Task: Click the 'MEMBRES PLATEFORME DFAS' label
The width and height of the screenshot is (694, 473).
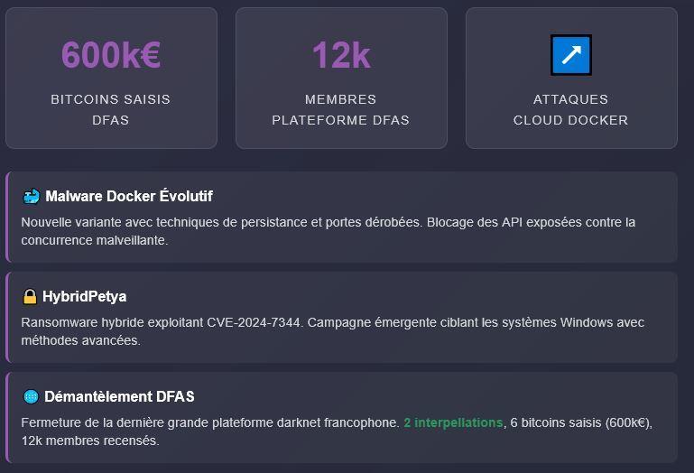Action: [341, 110]
